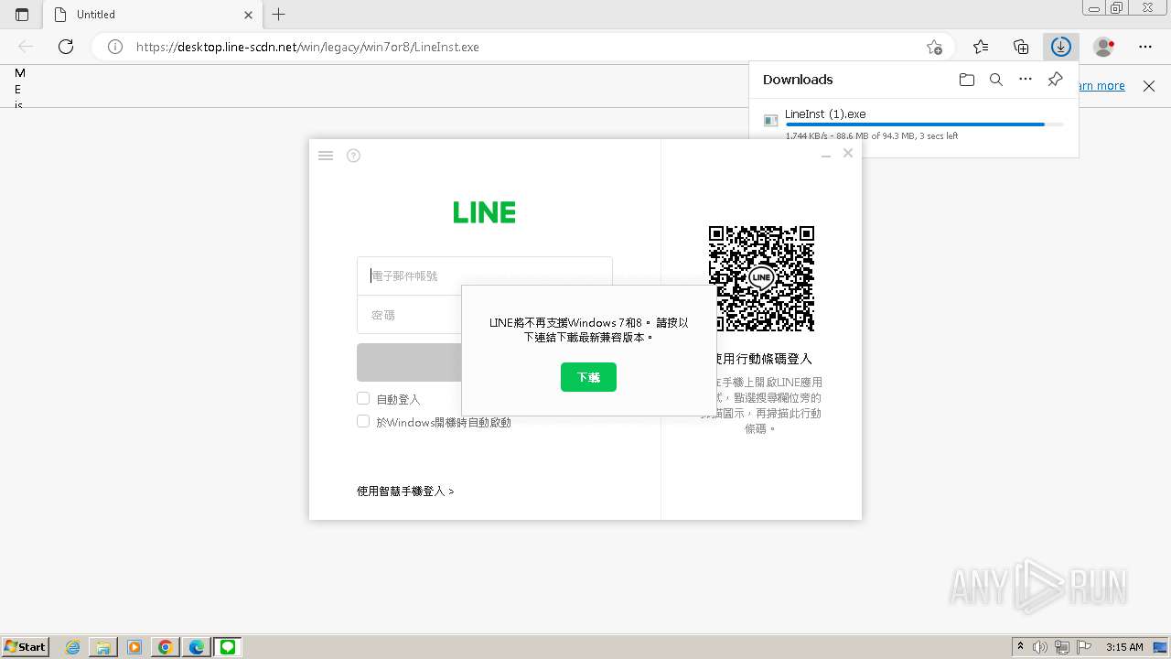
Task: Open the downloads folder icon
Action: click(967, 80)
